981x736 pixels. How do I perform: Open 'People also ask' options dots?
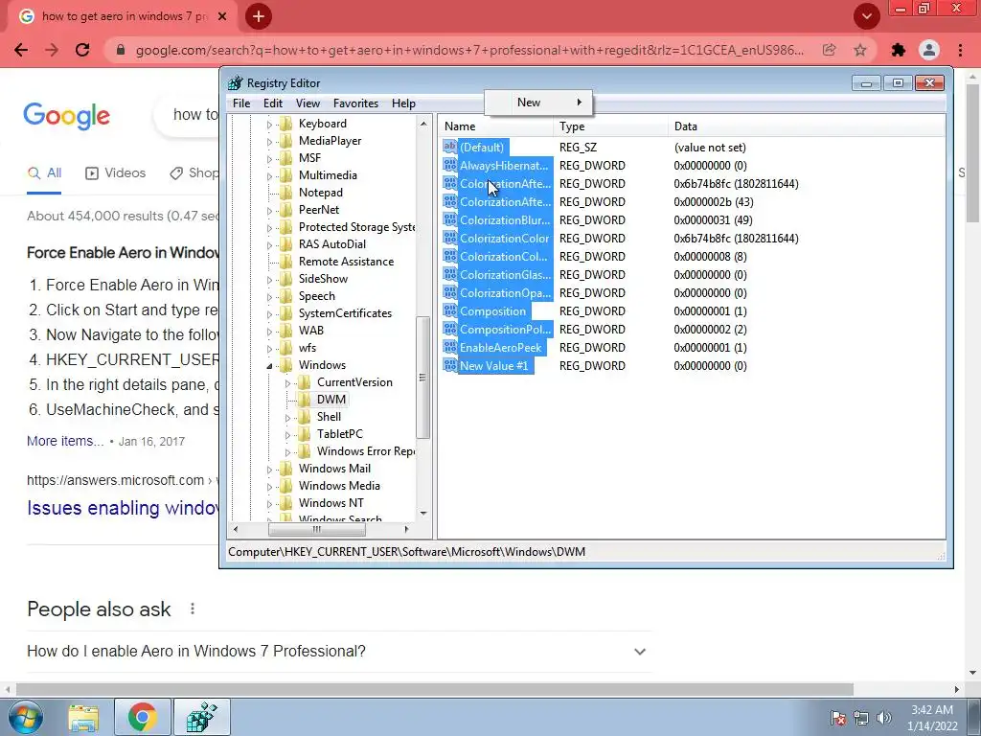pos(193,609)
